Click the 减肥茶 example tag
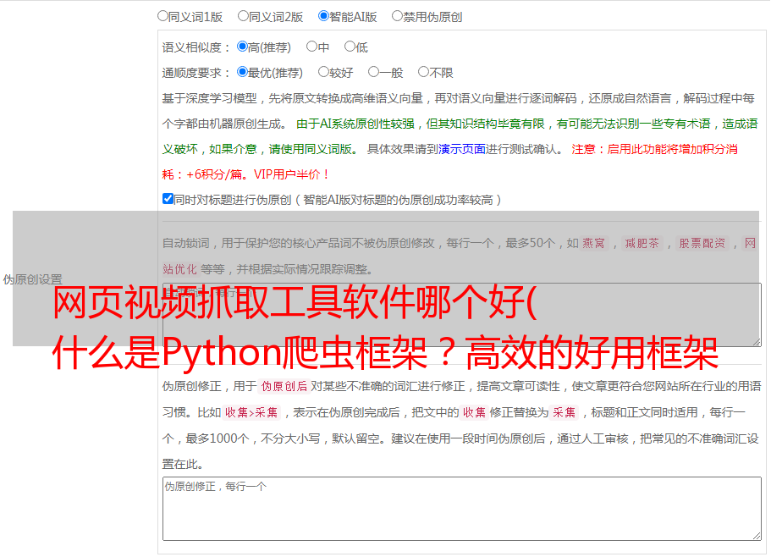 click(642, 243)
